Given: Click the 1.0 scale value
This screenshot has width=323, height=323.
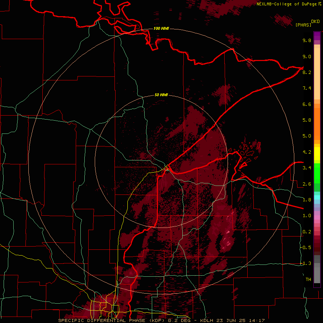Looking at the screenshot, I should [307, 216].
